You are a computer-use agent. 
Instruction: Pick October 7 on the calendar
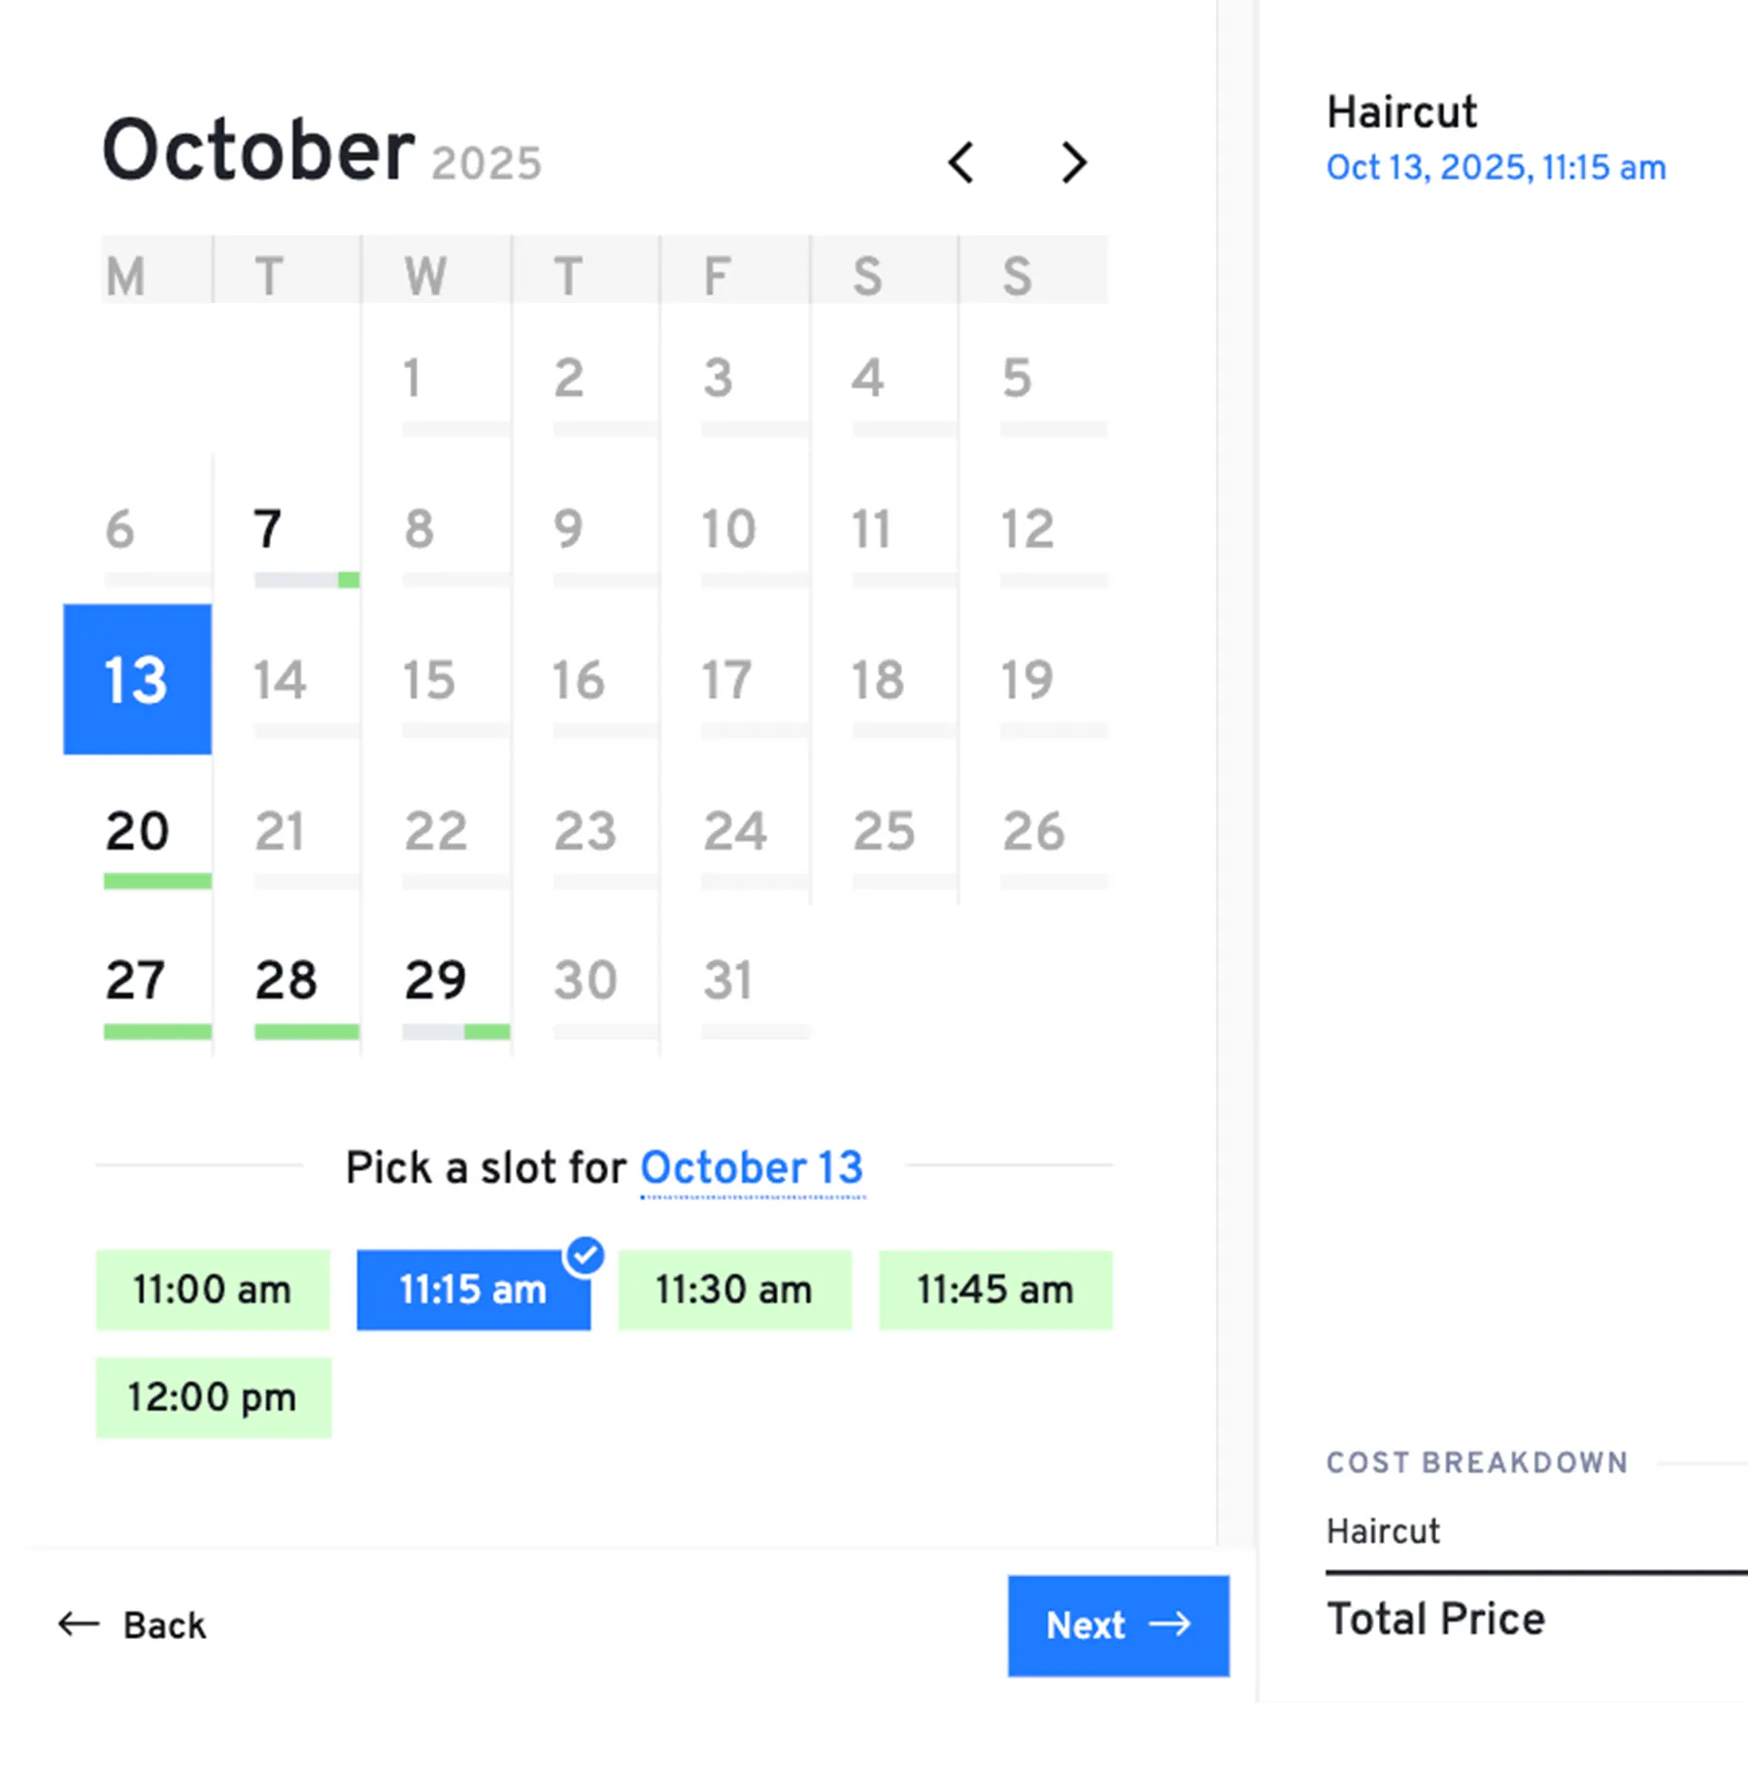tap(268, 530)
